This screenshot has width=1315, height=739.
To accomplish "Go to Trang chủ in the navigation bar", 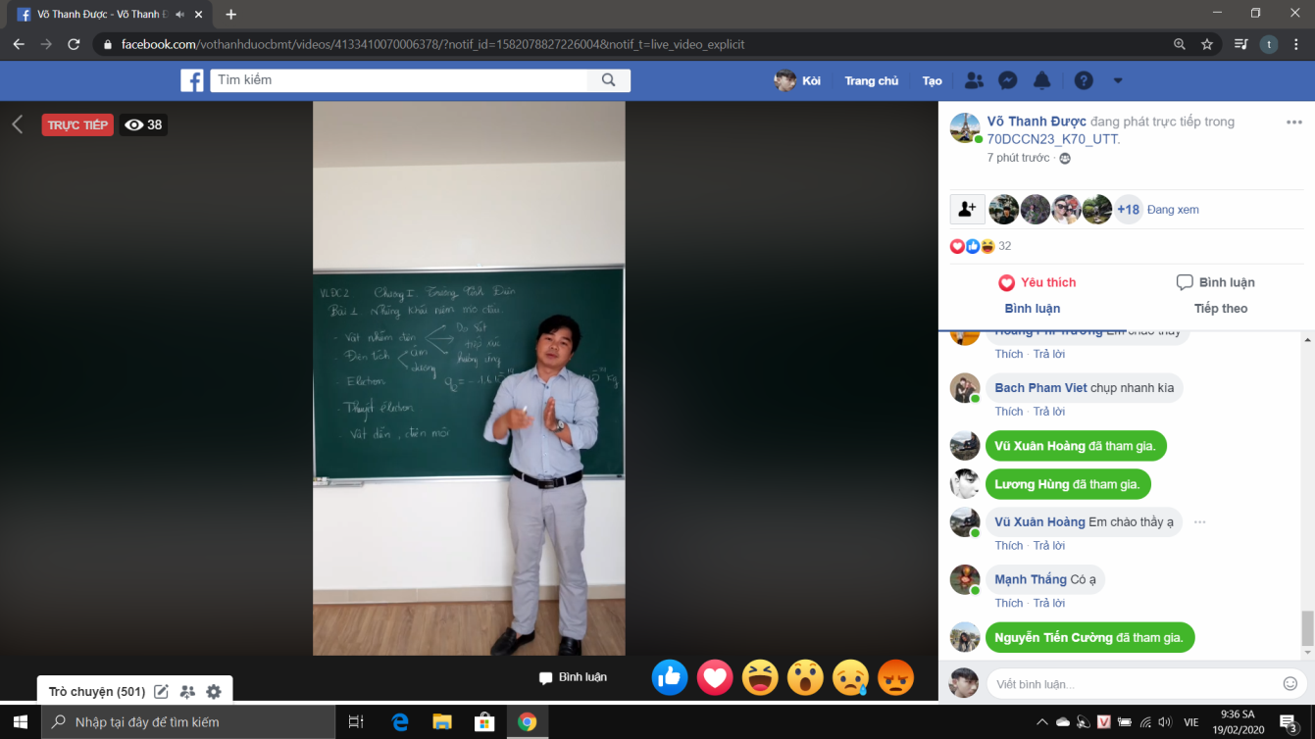I will tap(871, 80).
